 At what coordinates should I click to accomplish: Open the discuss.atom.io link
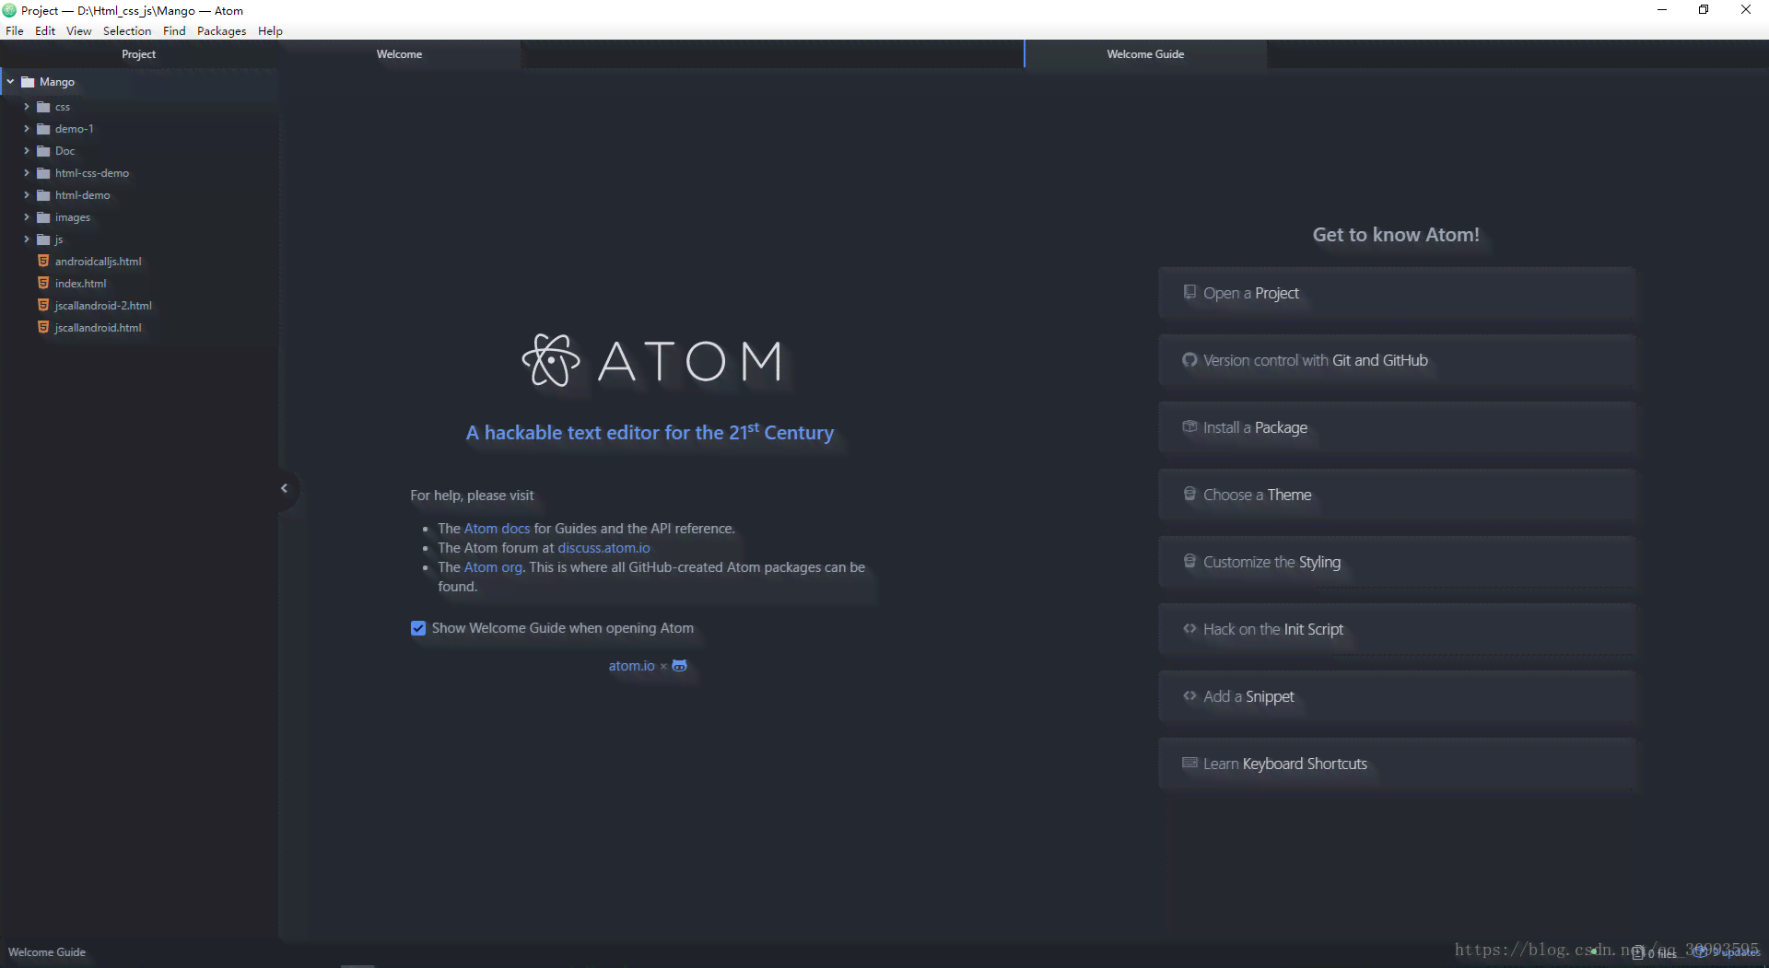tap(603, 548)
